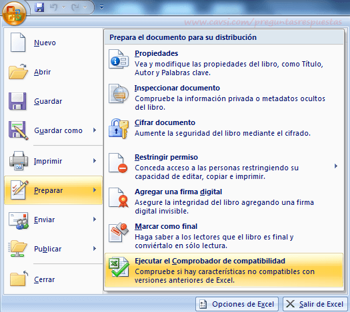This screenshot has width=350, height=312.
Task: Click the Save icon in quick access toolbar
Action: [39, 7]
